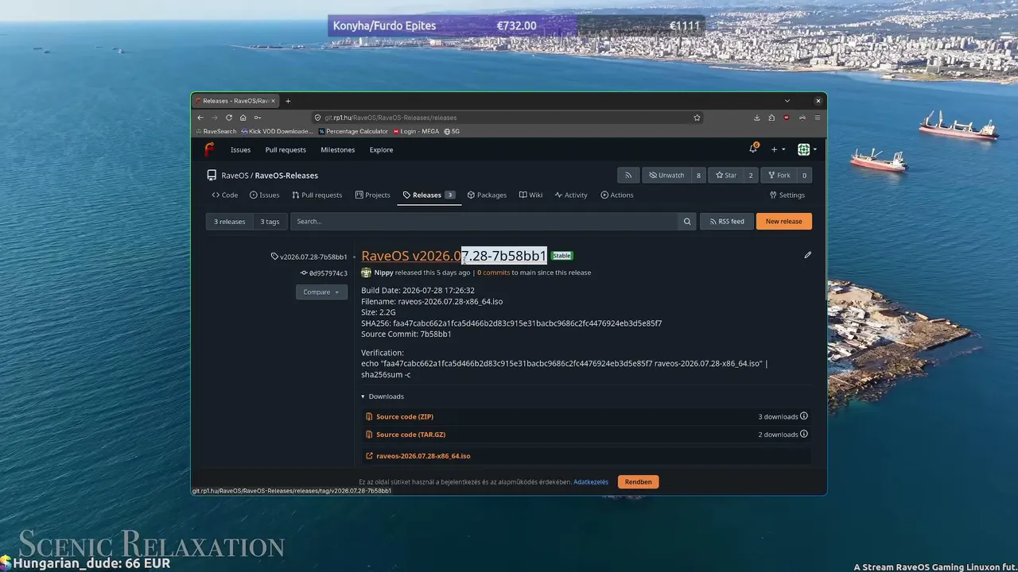1018x572 pixels.
Task: Open Pull requests in the top navbar
Action: click(286, 149)
